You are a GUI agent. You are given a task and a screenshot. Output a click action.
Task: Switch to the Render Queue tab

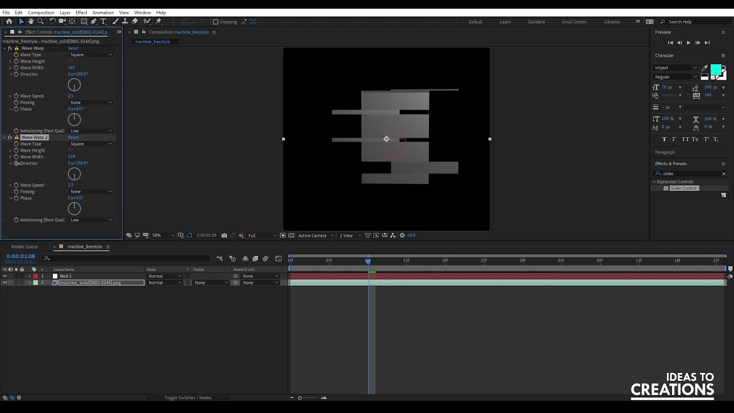(x=24, y=247)
